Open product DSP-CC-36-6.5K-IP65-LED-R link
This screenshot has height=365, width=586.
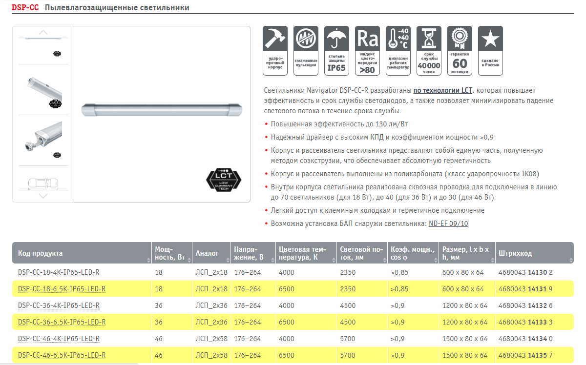pos(62,322)
